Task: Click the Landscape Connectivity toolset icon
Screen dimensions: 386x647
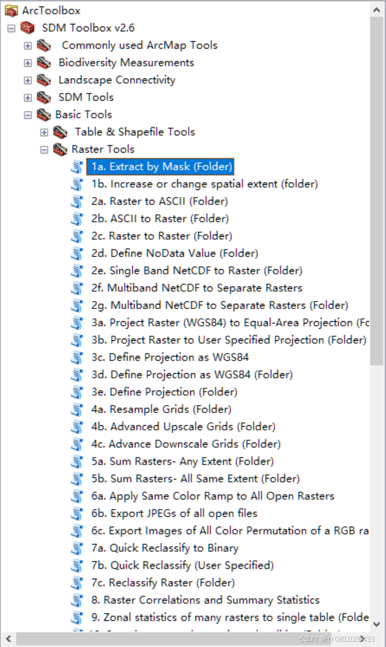Action: 44,80
